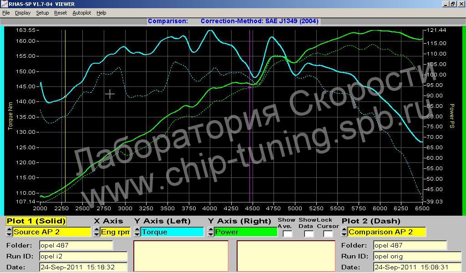Click the Run ID field 'opel orig'
This screenshot has width=466, height=273.
coord(417,256)
